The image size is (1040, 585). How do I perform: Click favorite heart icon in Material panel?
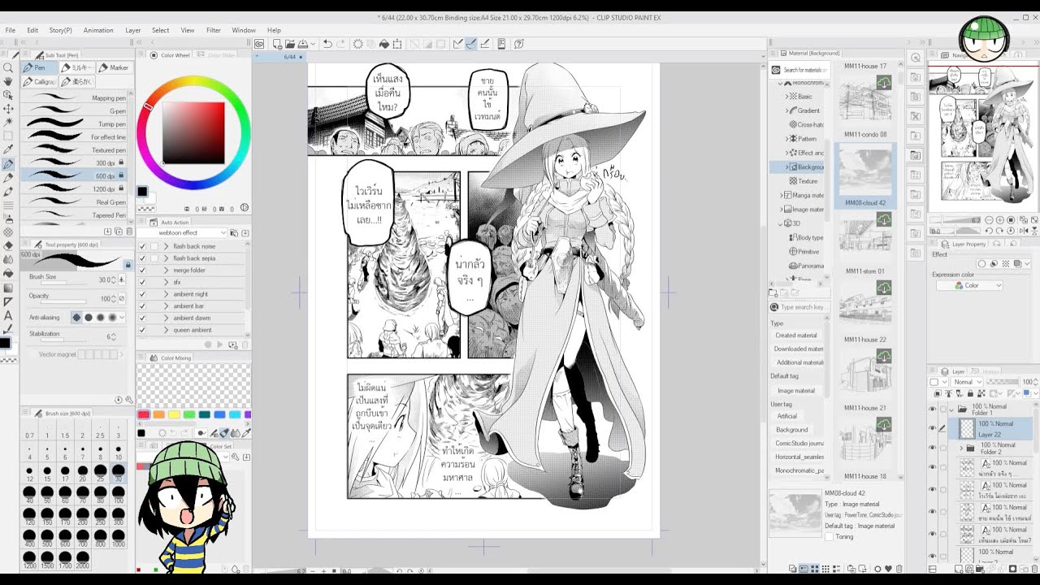coord(888,569)
